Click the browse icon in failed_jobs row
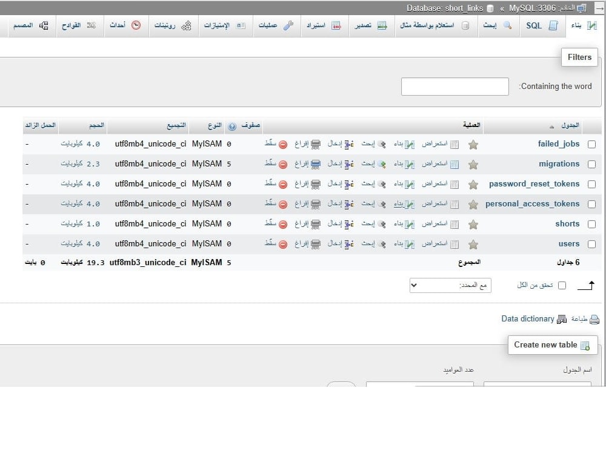606x454 pixels. pyautogui.click(x=455, y=145)
